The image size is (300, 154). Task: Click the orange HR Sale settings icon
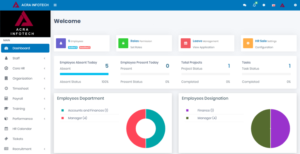point(248,43)
